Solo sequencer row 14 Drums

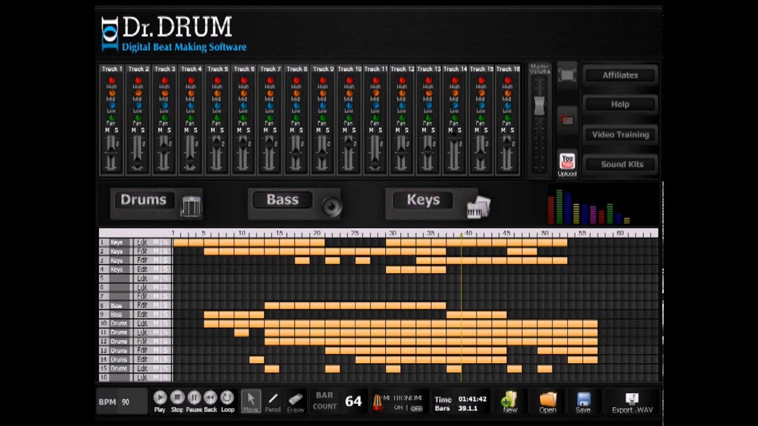pyautogui.click(x=166, y=360)
